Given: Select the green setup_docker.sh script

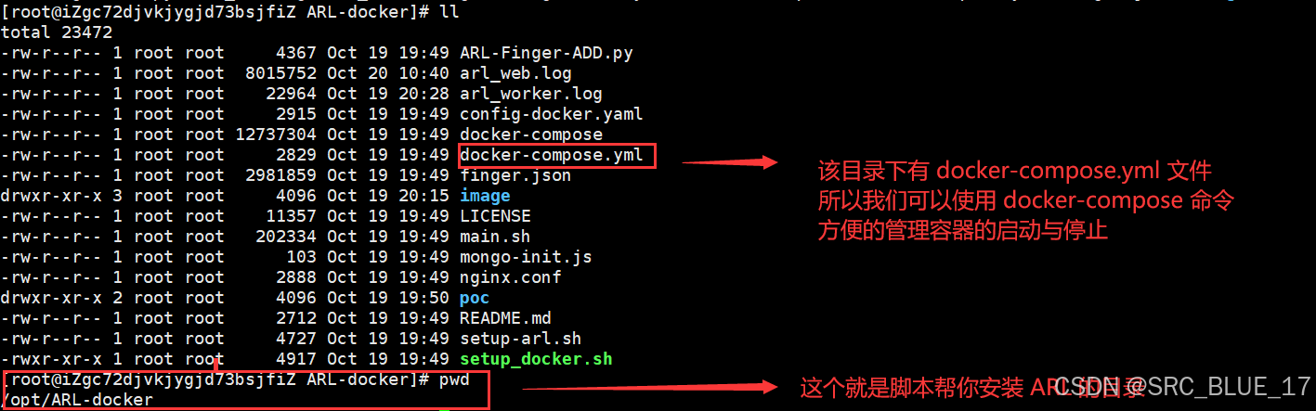Looking at the screenshot, I should (x=536, y=359).
